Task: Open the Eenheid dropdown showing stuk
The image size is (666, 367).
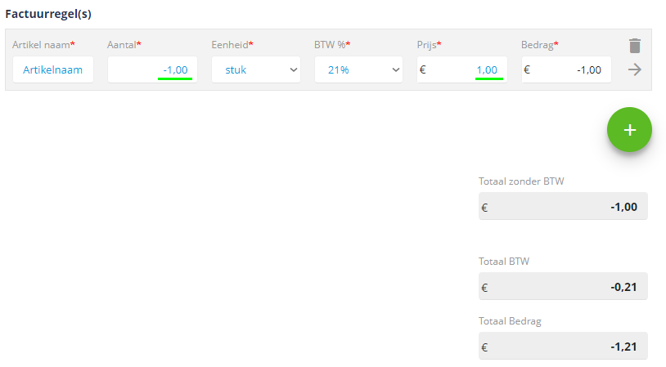Action: point(256,69)
